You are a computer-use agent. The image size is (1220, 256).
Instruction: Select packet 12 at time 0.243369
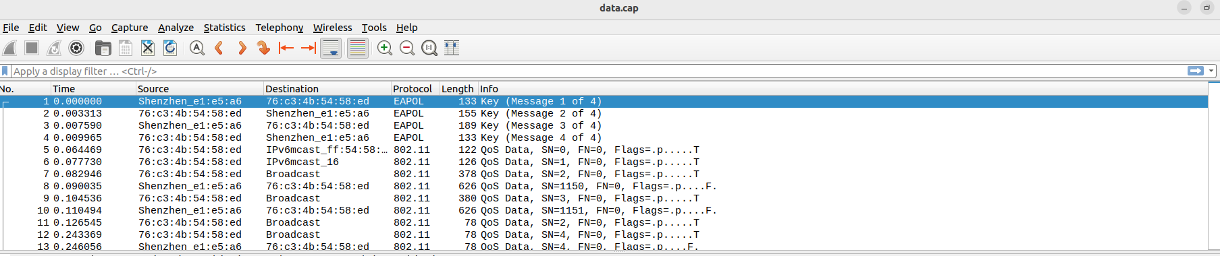[x=604, y=234]
